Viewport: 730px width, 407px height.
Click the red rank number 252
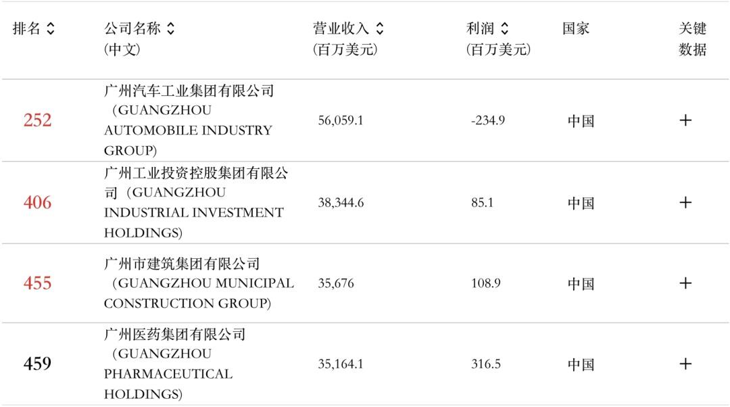37,120
